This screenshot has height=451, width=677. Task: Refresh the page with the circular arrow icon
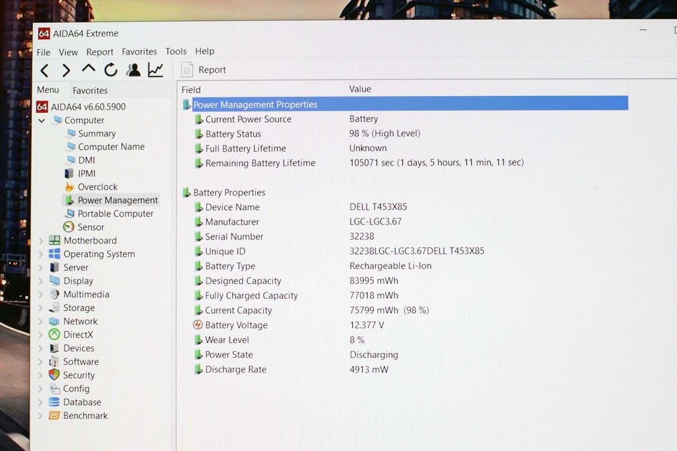click(x=111, y=70)
